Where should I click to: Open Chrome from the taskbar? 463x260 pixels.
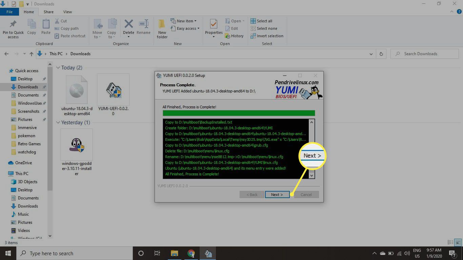click(191, 253)
